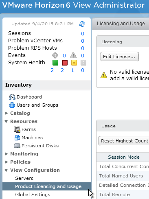Click the red System Health status square

(x=65, y=63)
